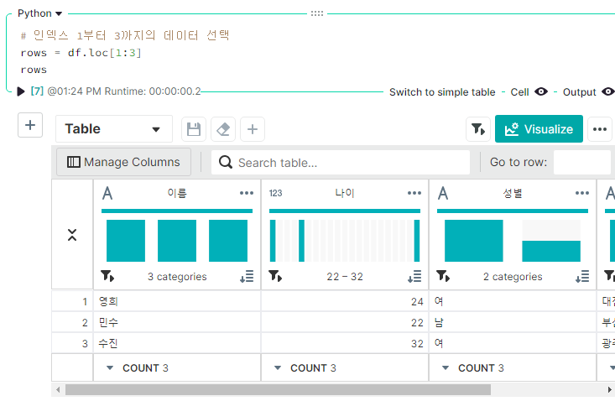Click right arrow of horizontal scrollbar
This screenshot has width=615, height=401.
tap(609, 389)
